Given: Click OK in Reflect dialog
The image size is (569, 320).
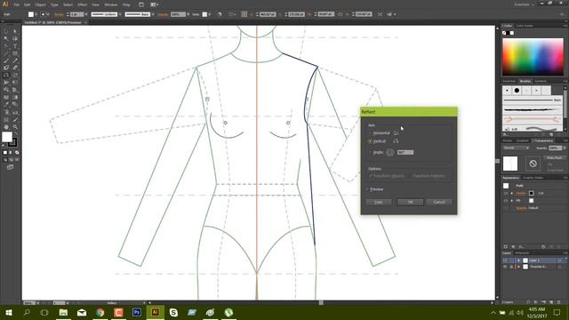Looking at the screenshot, I should (x=410, y=202).
